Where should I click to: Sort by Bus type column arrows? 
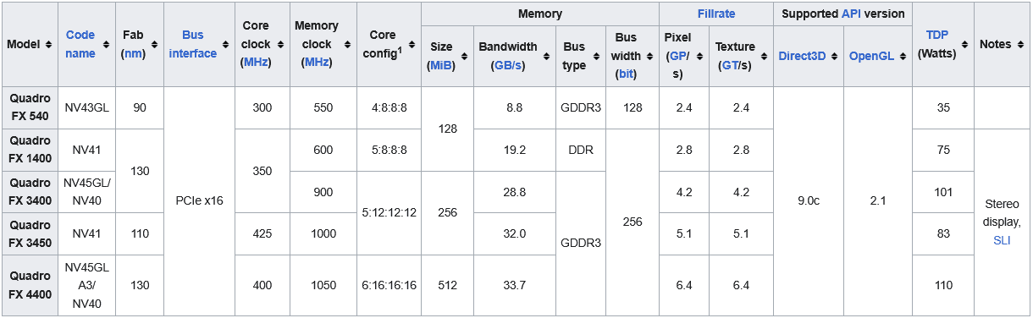click(596, 56)
